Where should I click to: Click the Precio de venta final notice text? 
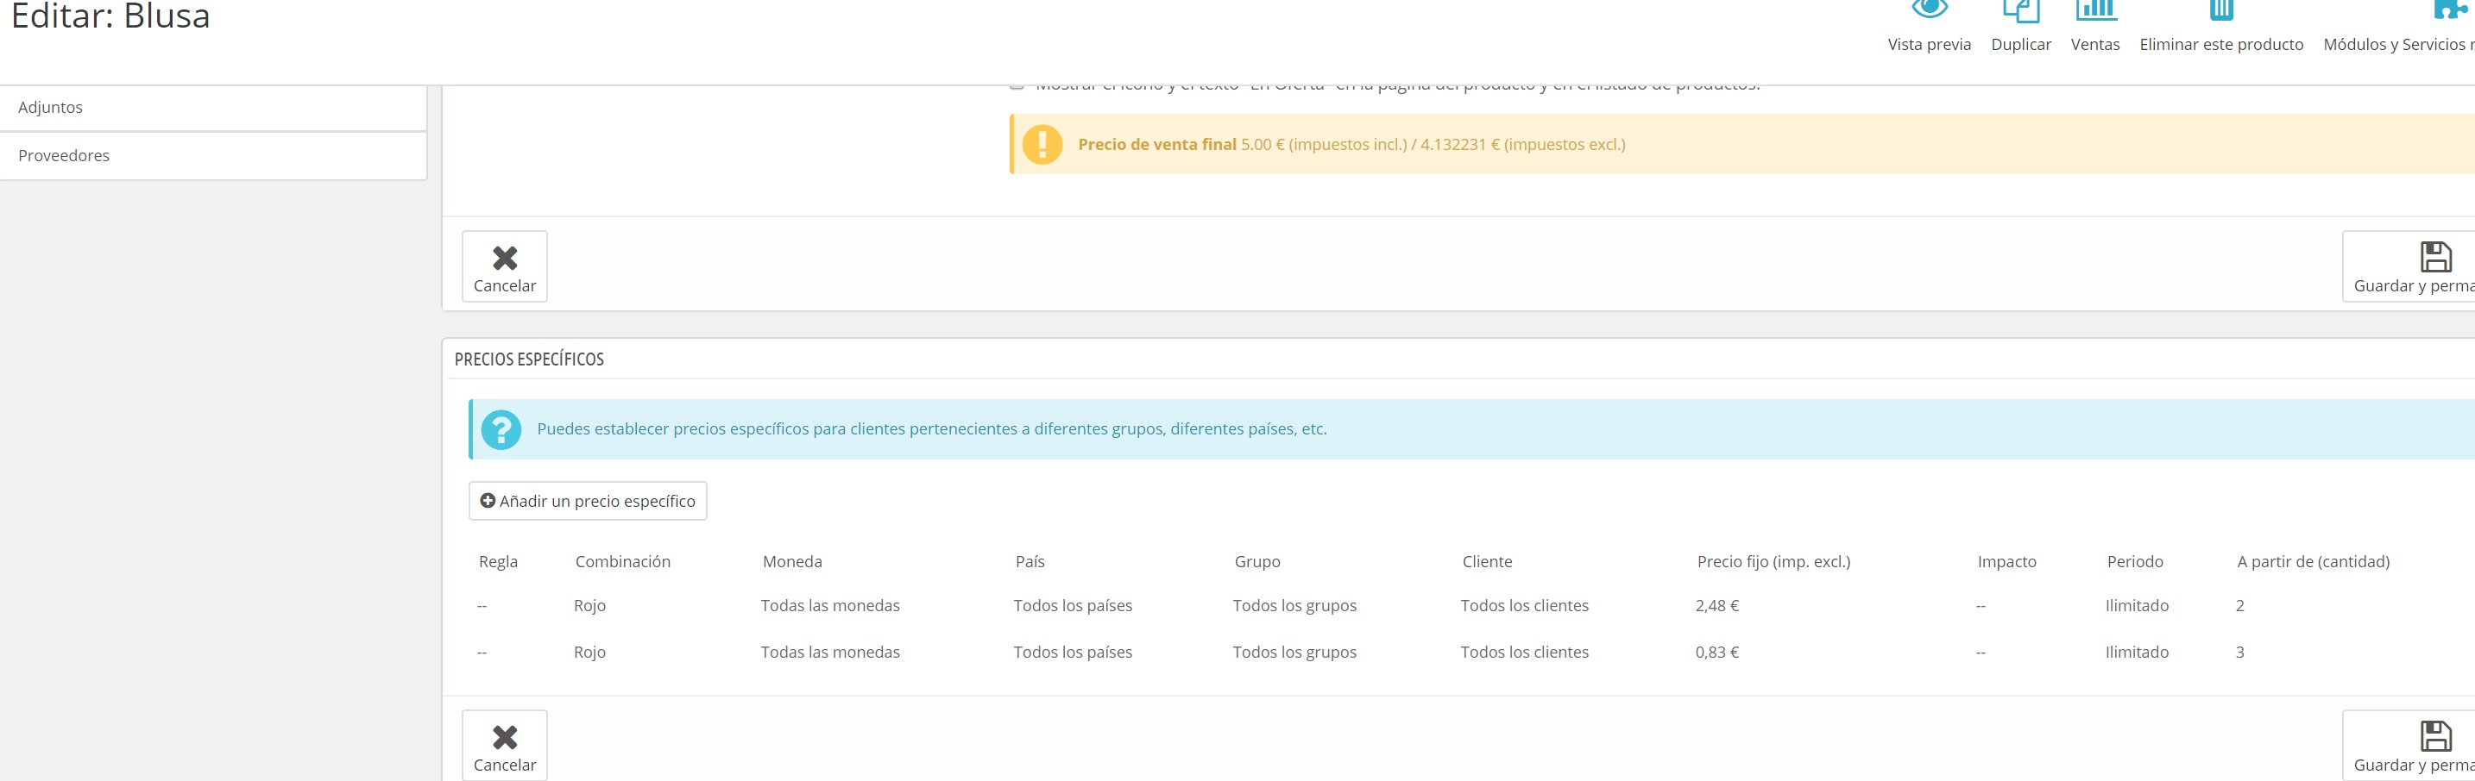tap(1351, 145)
